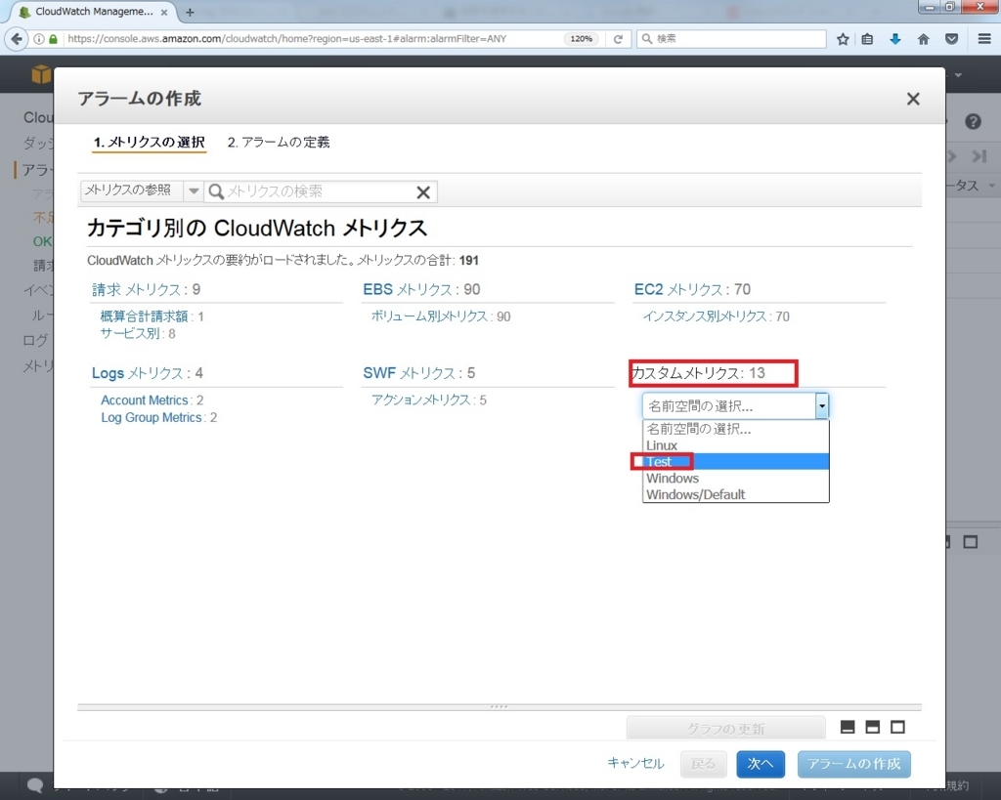The width and height of the screenshot is (1001, 800).
Task: Choose Windows namespace from the list
Action: pos(735,478)
